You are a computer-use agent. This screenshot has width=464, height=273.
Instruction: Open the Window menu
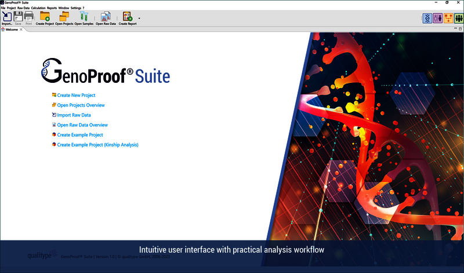[x=64, y=8]
